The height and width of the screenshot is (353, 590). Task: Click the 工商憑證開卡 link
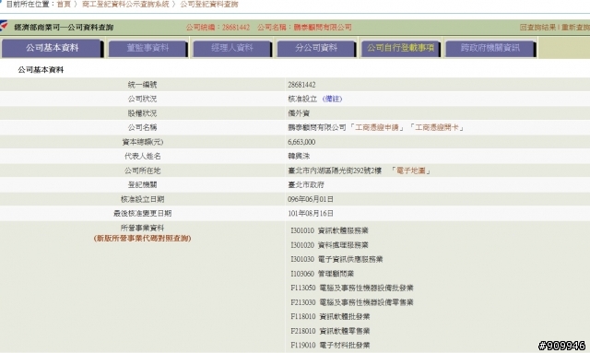pos(437,127)
